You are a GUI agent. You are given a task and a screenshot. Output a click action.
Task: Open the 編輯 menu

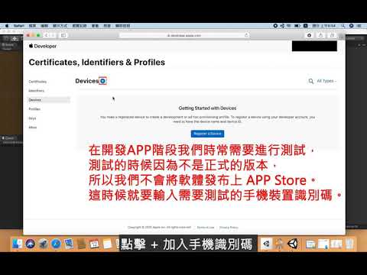coord(44,26)
